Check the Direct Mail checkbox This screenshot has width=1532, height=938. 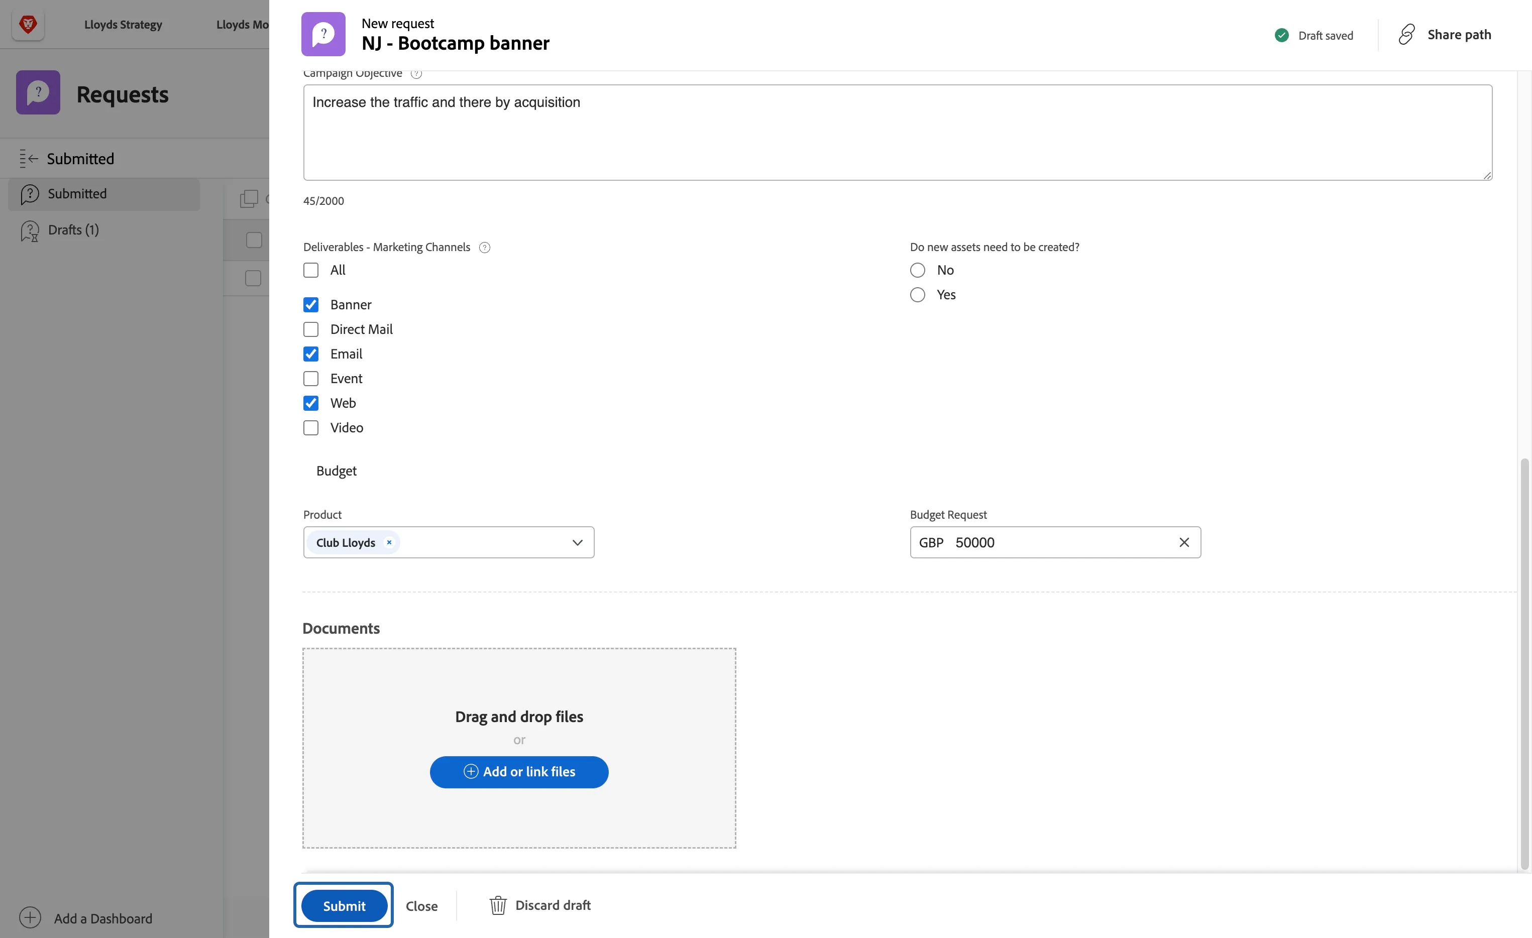pyautogui.click(x=311, y=329)
